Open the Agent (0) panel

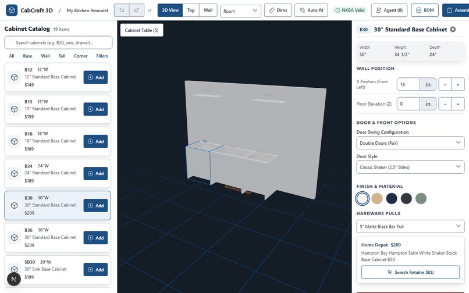[389, 10]
